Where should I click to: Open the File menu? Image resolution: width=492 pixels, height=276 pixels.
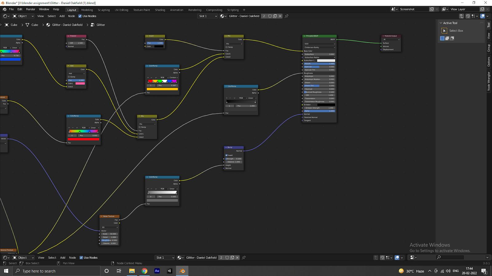click(11, 9)
